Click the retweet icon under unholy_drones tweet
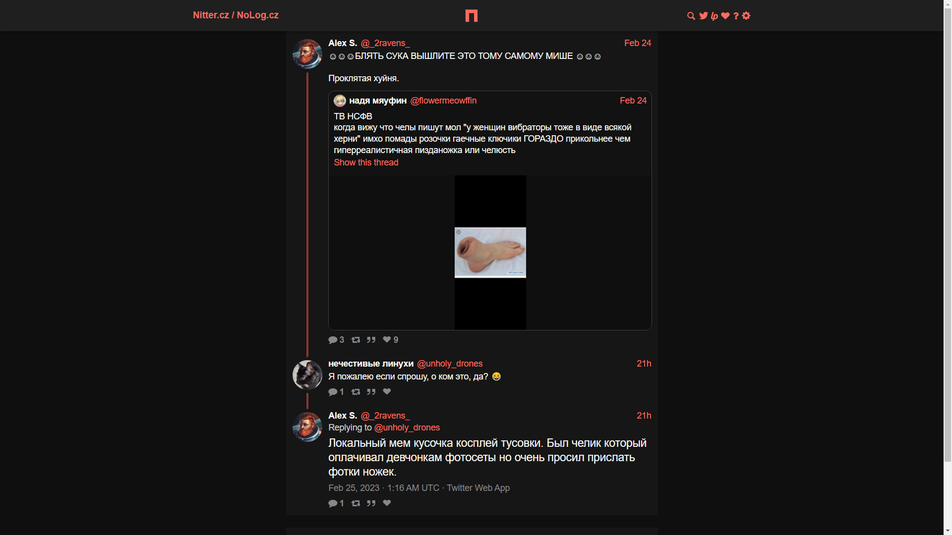This screenshot has width=952, height=535. [x=356, y=392]
